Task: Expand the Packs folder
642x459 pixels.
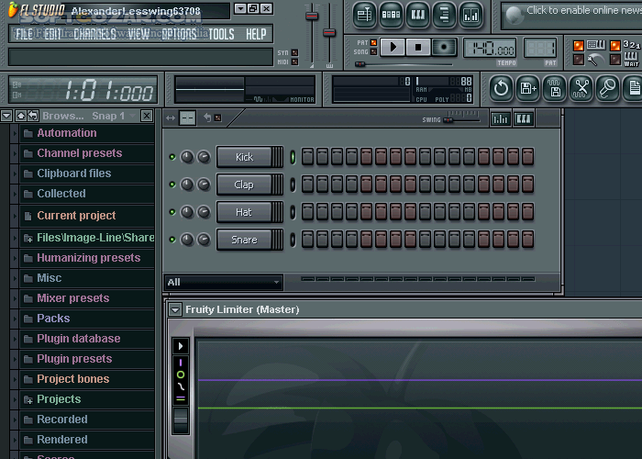Action: (15, 319)
